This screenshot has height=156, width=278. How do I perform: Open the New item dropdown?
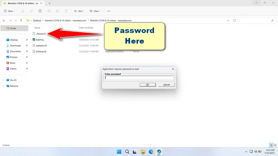click(x=9, y=11)
